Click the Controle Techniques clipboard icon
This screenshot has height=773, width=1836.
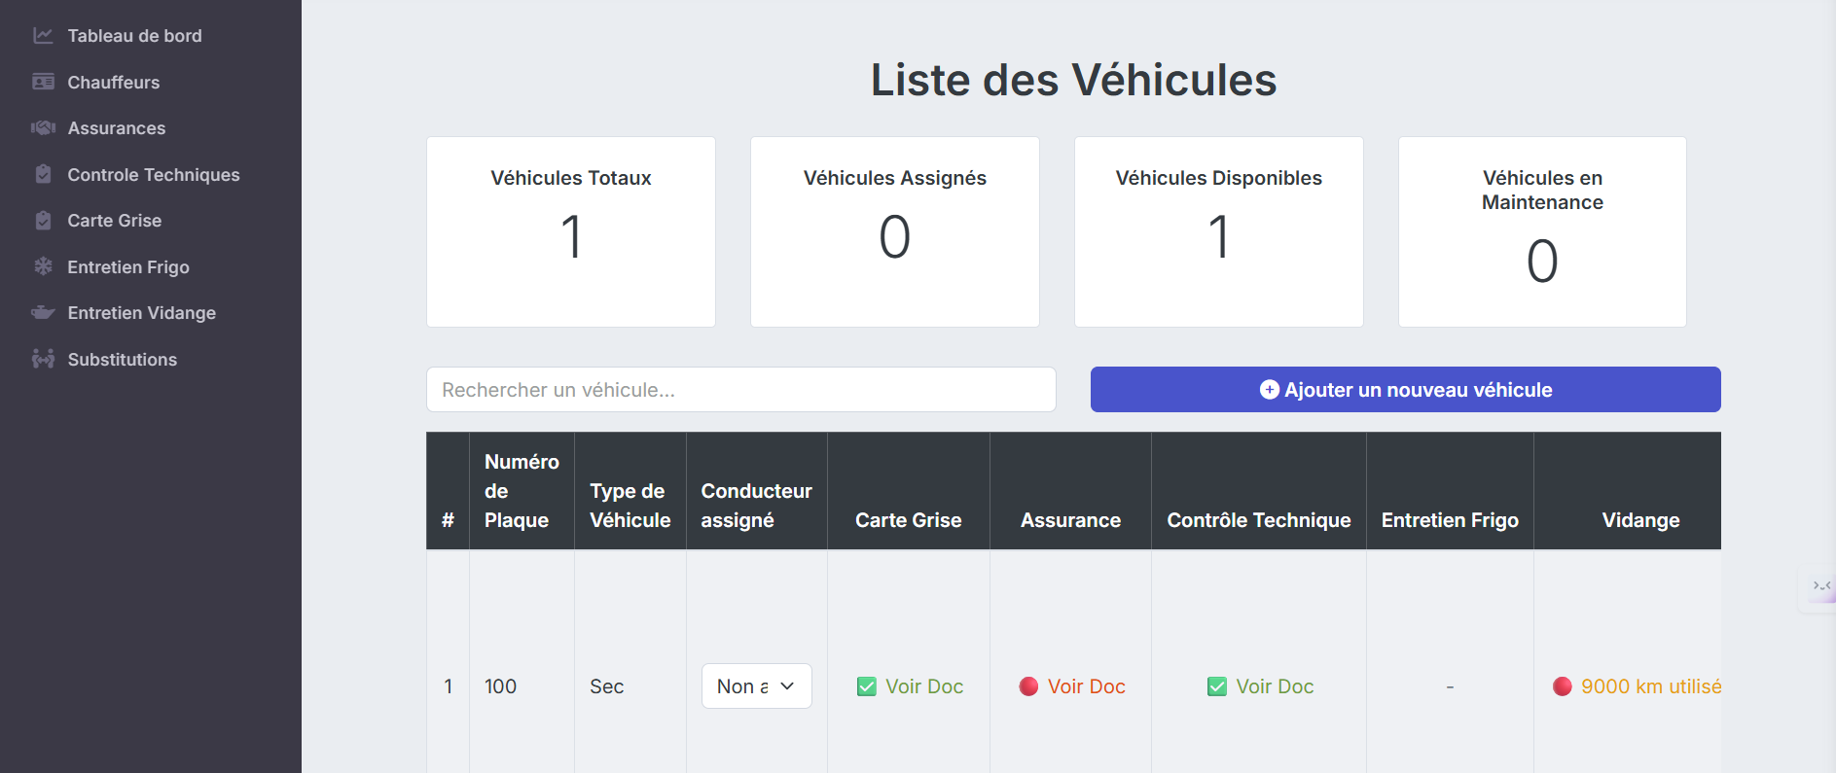pos(43,174)
